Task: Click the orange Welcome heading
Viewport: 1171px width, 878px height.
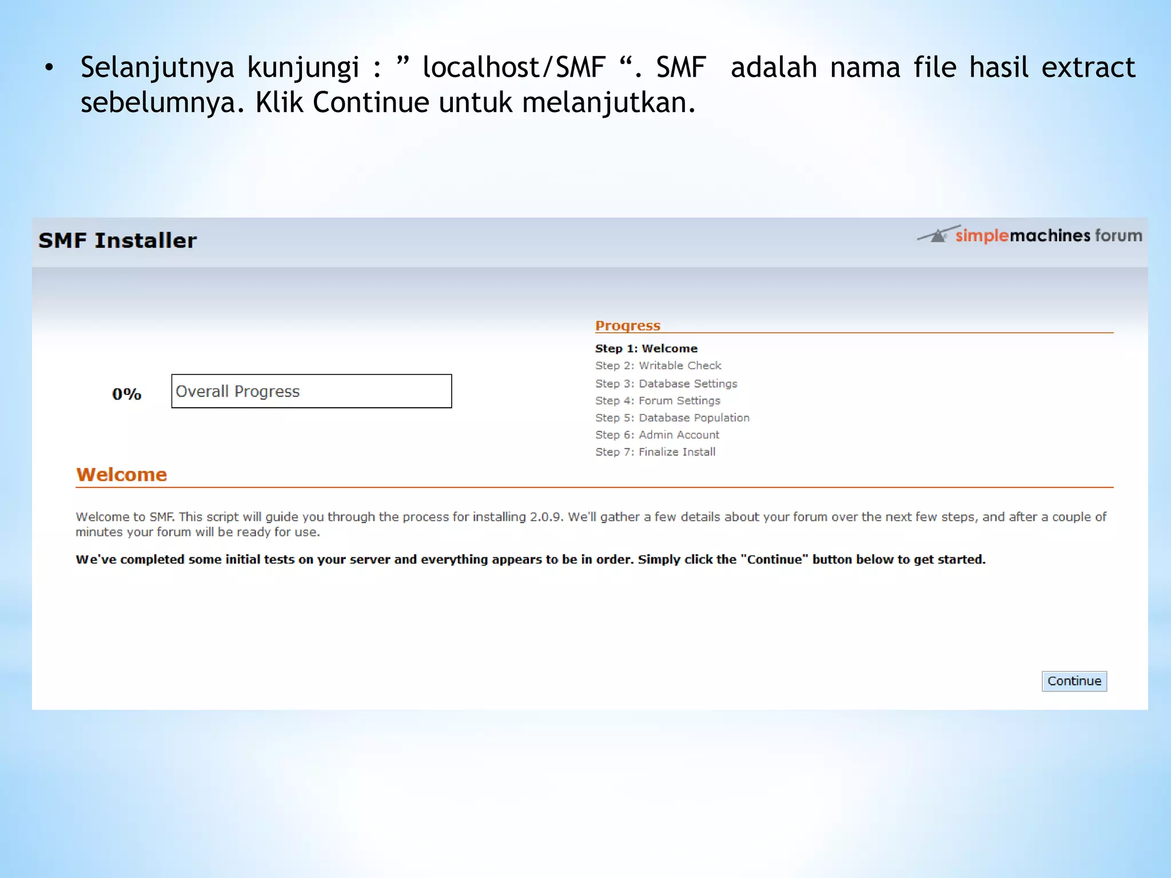Action: click(x=122, y=474)
